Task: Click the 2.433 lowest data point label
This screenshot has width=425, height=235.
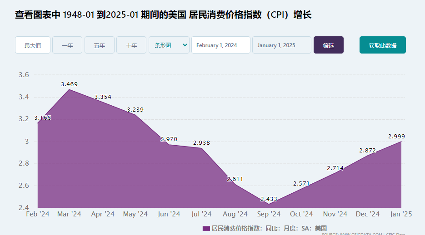Action: click(269, 199)
